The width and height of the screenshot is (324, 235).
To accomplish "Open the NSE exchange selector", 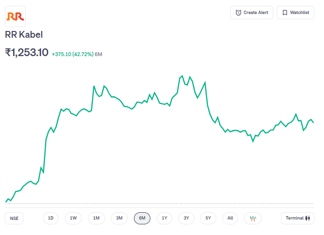I will (15, 218).
